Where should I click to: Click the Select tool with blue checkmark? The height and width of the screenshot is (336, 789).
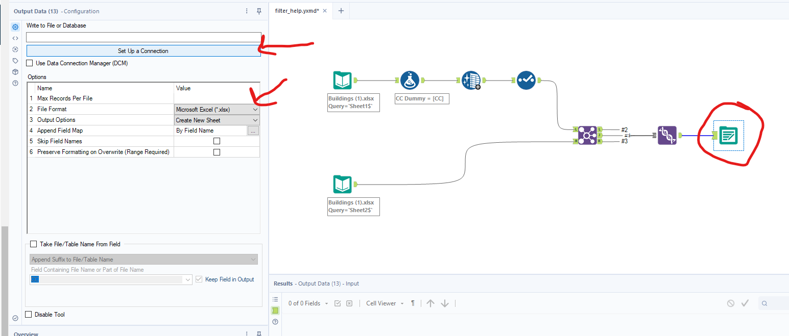526,80
